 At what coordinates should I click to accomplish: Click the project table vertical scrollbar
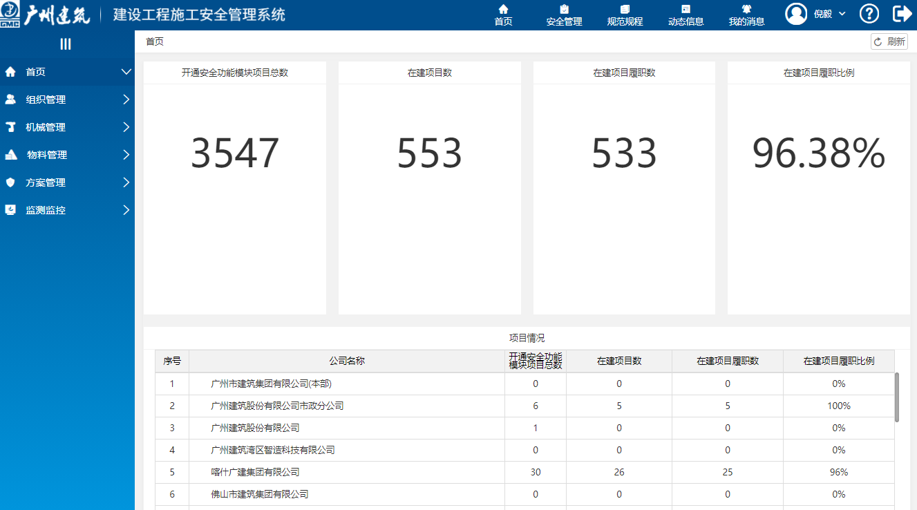(x=897, y=397)
